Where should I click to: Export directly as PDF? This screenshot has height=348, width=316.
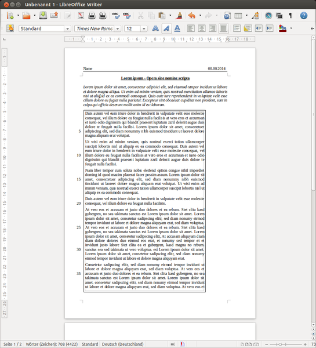[x=81, y=16]
